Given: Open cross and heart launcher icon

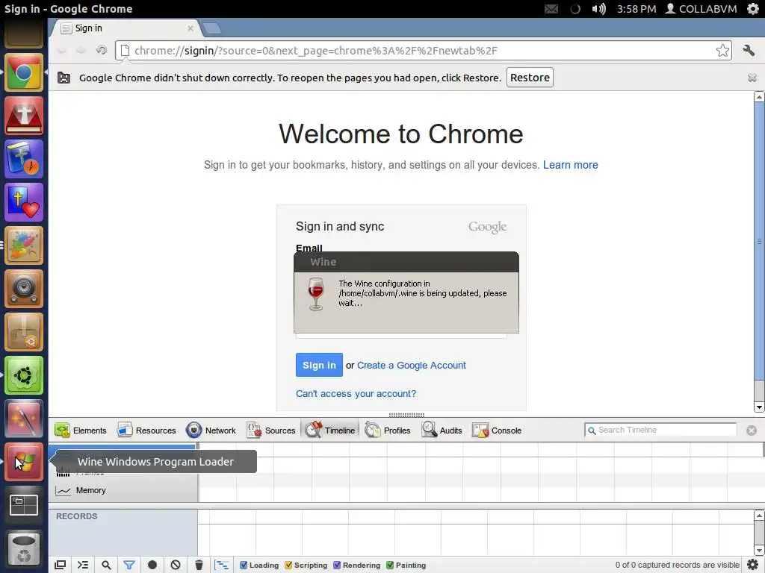Looking at the screenshot, I should [24, 203].
